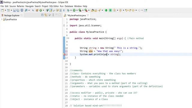
Task: Open the terminal monitor icon in toolbar
Action: (22, 10)
